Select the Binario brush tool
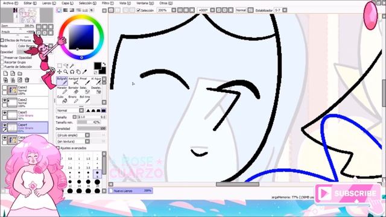Screen dimensions: 386x217 point(74,99)
